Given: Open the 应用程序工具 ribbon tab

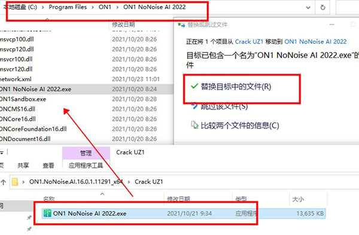Looking at the screenshot, I should click(x=86, y=166).
